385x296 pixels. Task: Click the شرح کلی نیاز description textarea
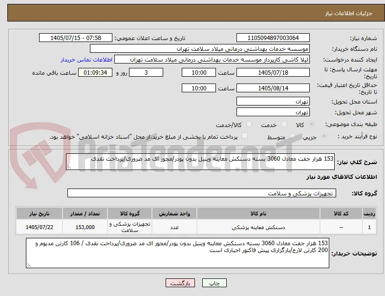[x=200, y=162]
